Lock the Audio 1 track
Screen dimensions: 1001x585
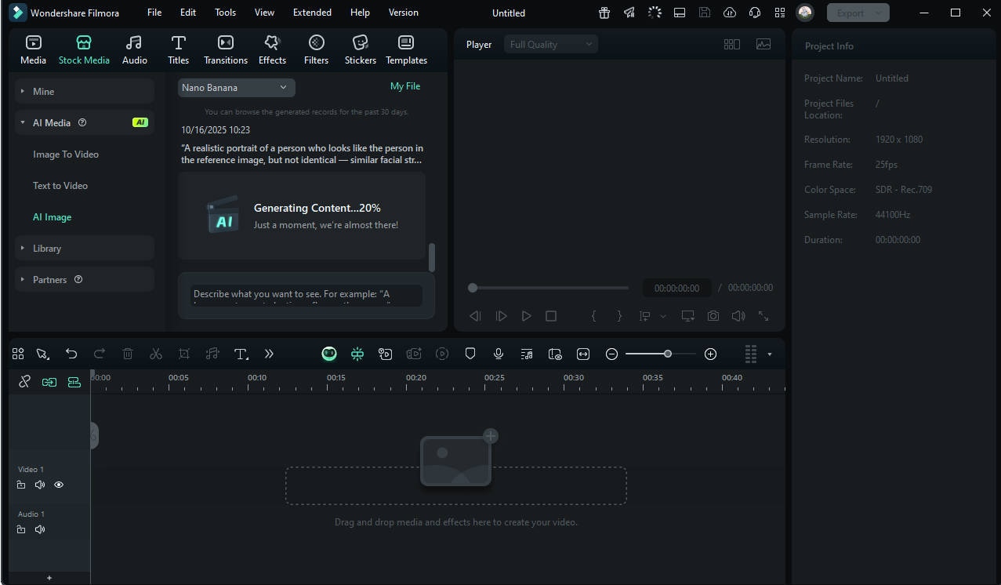pyautogui.click(x=21, y=529)
